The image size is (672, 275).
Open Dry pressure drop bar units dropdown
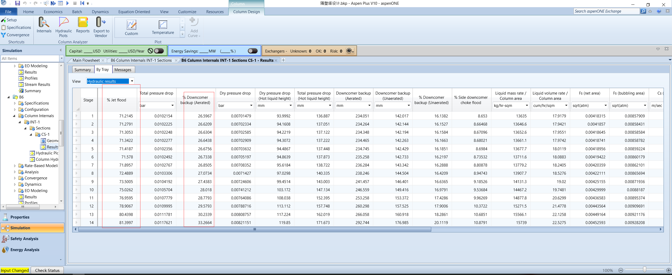251,106
